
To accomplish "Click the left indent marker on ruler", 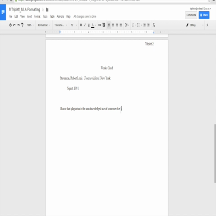I will (60, 32).
